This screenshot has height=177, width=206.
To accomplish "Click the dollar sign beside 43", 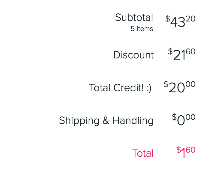I will pos(167,18).
